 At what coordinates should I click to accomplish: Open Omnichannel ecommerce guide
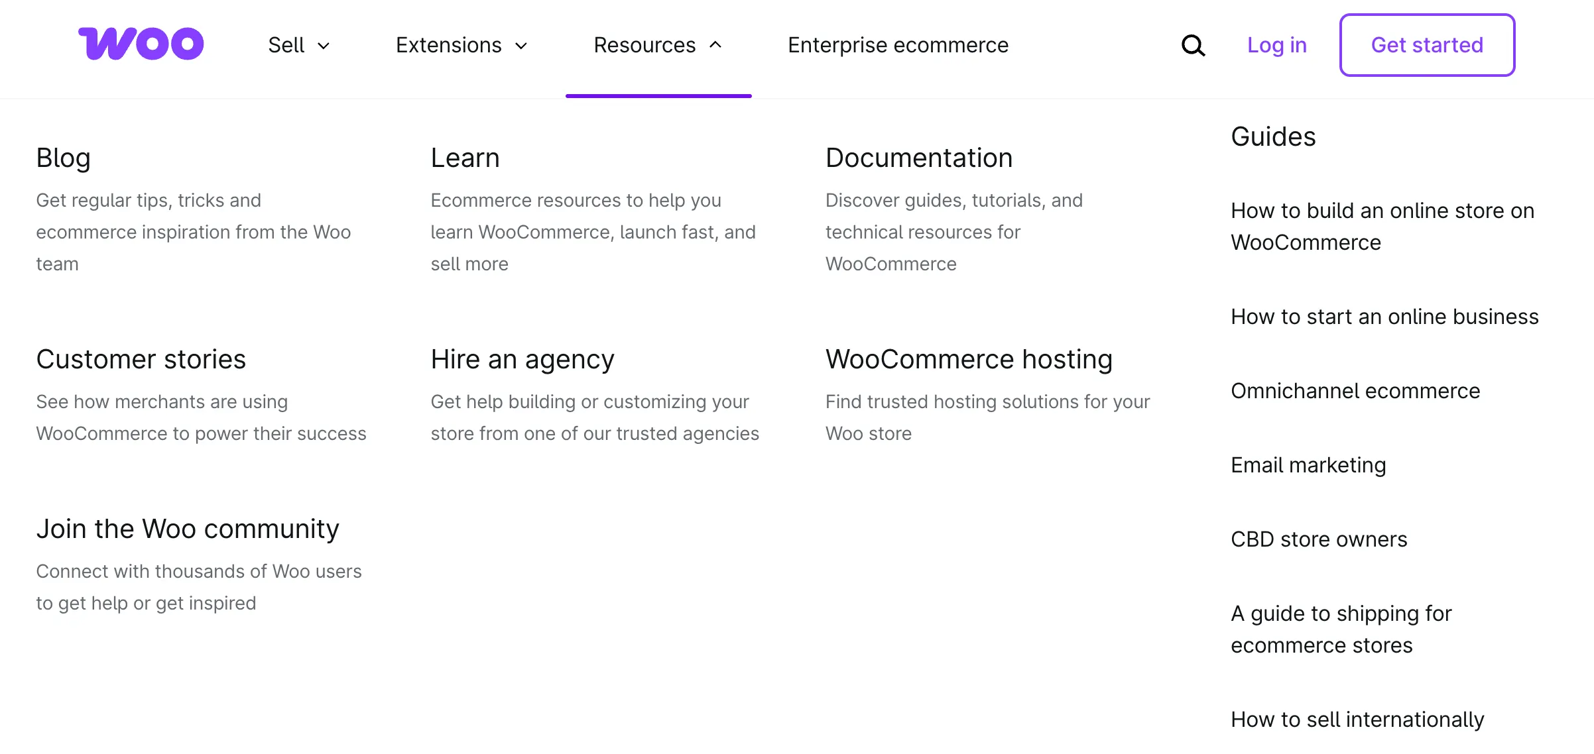tap(1355, 391)
